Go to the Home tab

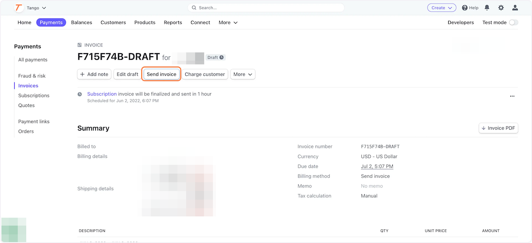pyautogui.click(x=24, y=23)
